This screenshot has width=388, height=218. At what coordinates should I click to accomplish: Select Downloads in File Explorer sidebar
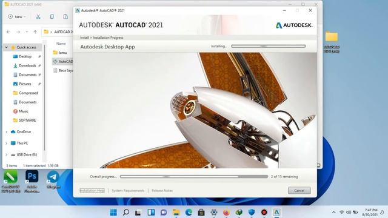click(27, 66)
